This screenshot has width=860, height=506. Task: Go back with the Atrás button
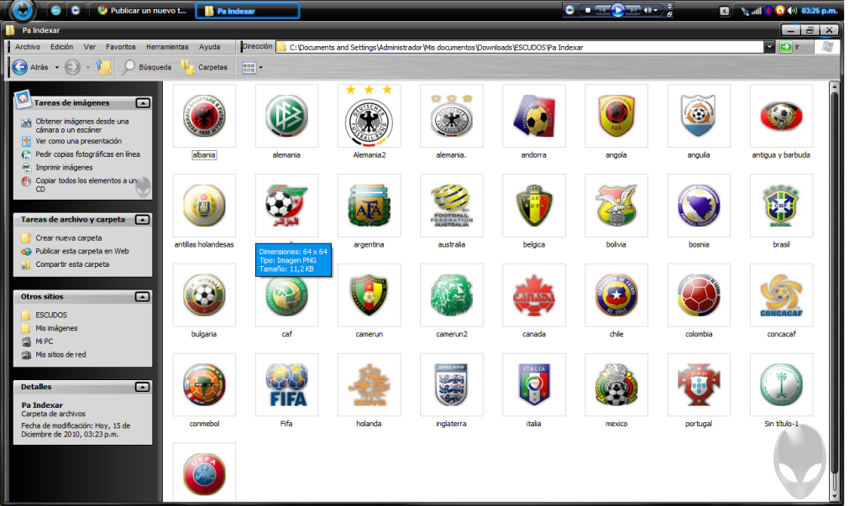tap(31, 67)
